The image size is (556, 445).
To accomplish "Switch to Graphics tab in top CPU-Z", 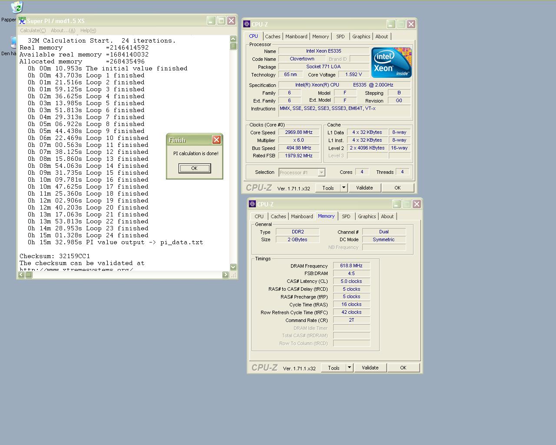I will pos(361,37).
